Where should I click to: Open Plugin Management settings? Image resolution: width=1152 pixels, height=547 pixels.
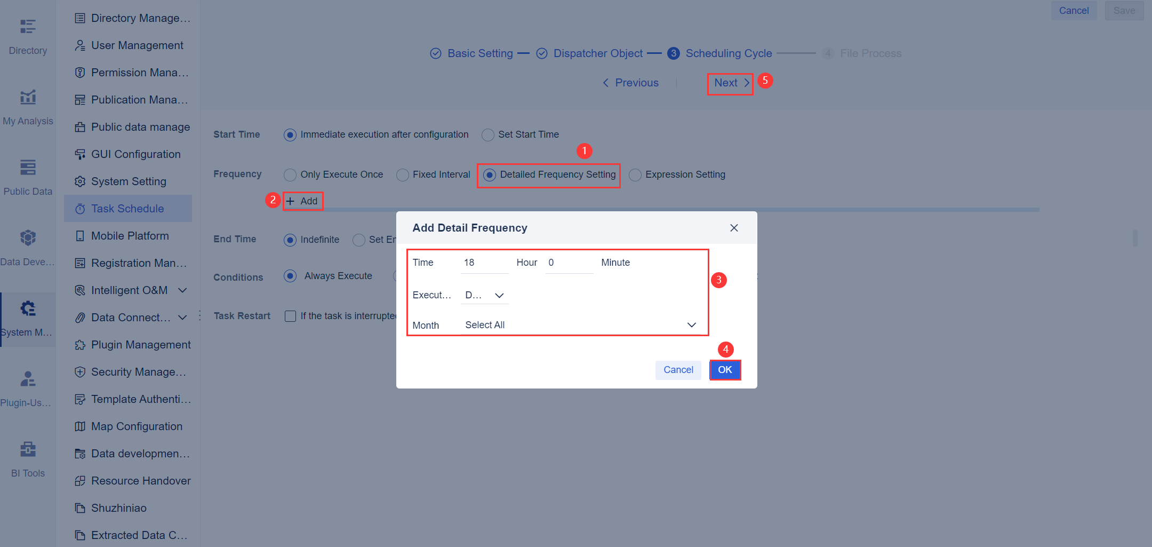[x=141, y=344]
